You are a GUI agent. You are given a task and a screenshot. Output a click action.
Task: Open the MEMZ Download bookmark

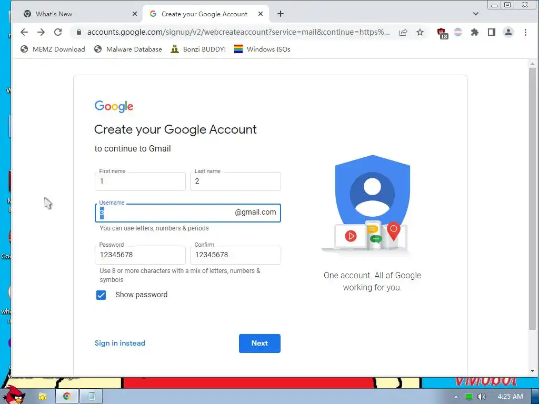coord(53,49)
